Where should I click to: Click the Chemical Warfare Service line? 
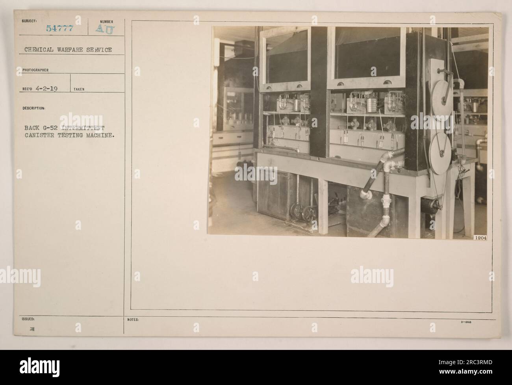(68, 50)
